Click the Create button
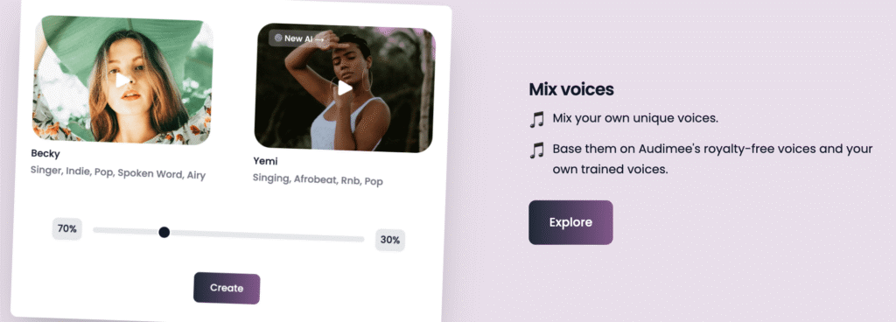The image size is (896, 322). 227,289
